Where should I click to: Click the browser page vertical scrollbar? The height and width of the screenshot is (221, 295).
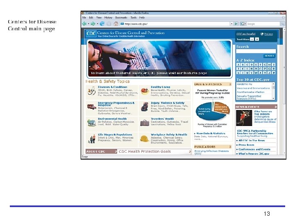pos(284,91)
